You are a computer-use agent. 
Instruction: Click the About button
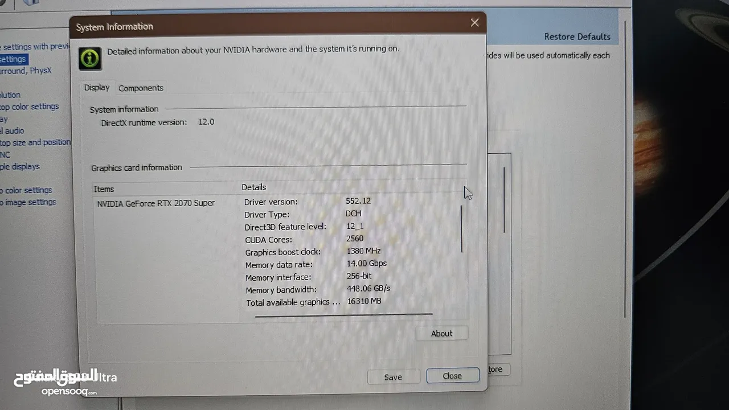coord(441,334)
